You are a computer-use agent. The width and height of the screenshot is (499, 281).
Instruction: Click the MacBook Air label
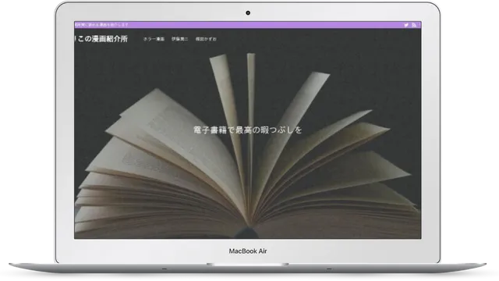click(248, 251)
